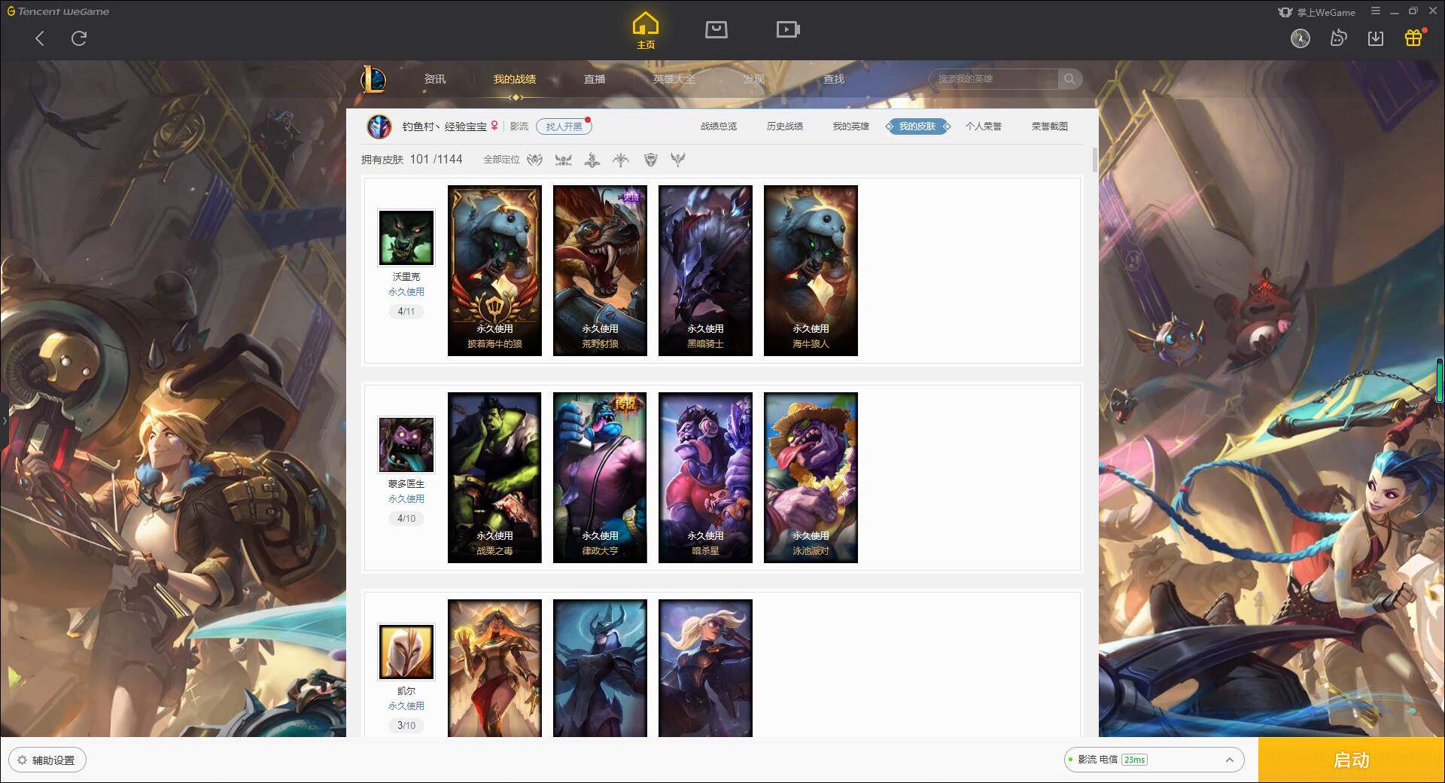
Task: Click the search magnifier button
Action: [x=1069, y=79]
